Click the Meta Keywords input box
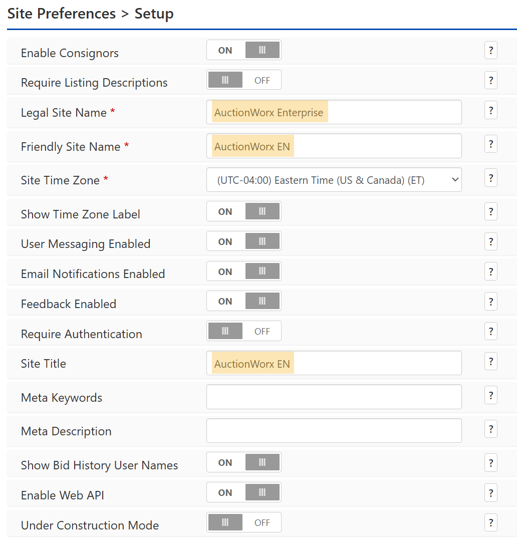The width and height of the screenshot is (517, 545). (x=334, y=397)
